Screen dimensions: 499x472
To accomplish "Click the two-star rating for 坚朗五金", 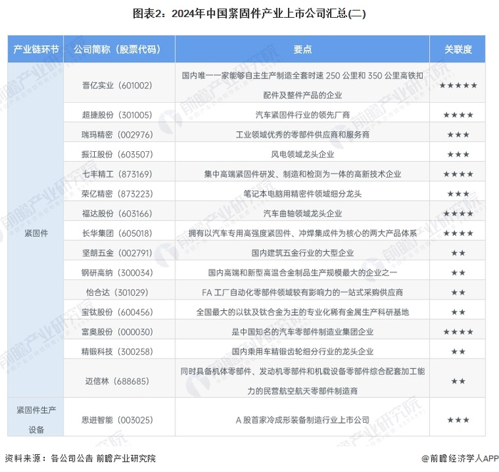I will coord(458,253).
